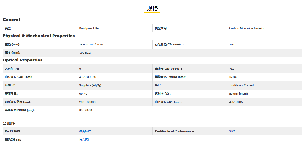Click the 合规性 section heading
This screenshot has height=147, width=304.
pyautogui.click(x=9, y=123)
